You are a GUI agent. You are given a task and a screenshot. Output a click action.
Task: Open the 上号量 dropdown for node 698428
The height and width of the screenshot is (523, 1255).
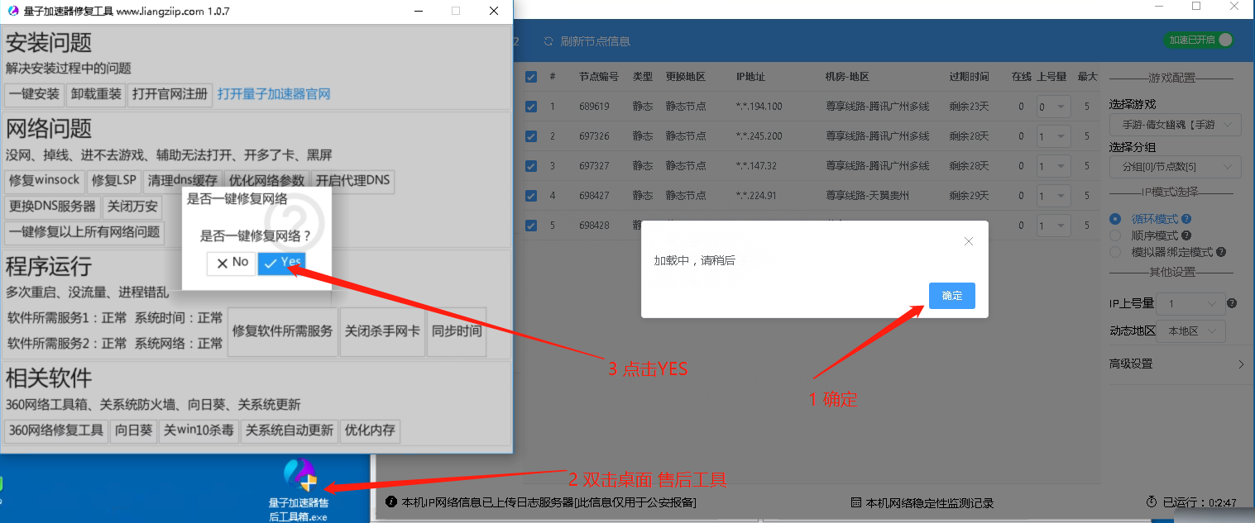1052,226
